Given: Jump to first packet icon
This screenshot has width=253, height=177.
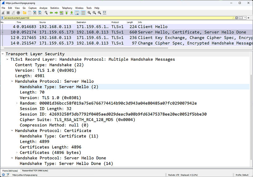Looking at the screenshot, I should click(66, 13).
